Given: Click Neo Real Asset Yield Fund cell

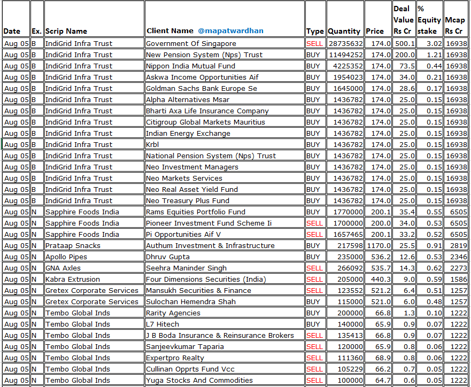Looking at the screenshot, I should (225, 189).
